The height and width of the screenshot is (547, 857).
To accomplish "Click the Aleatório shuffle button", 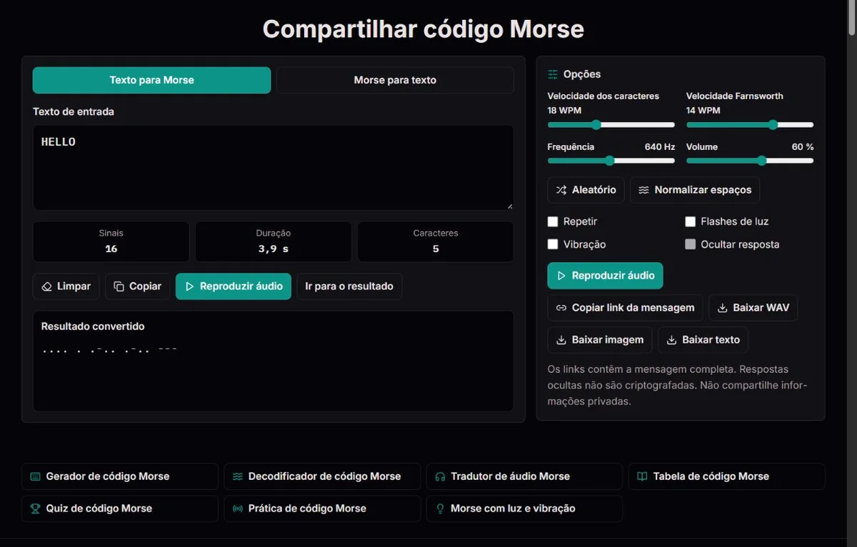I will [586, 190].
